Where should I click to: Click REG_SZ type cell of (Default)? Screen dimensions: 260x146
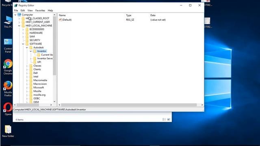pos(130,20)
